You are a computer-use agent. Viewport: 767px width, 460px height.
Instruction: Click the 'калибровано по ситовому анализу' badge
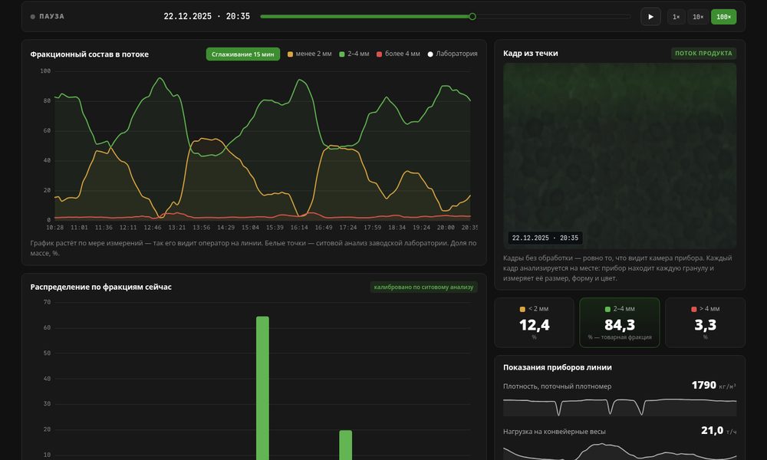click(423, 287)
